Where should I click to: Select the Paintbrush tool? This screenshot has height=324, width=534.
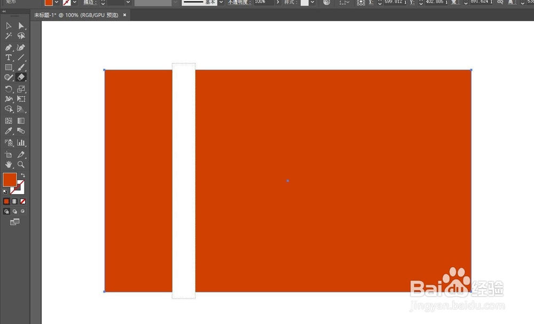pos(21,67)
